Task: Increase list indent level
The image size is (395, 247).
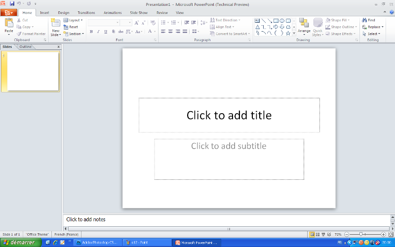Action: [x=193, y=23]
